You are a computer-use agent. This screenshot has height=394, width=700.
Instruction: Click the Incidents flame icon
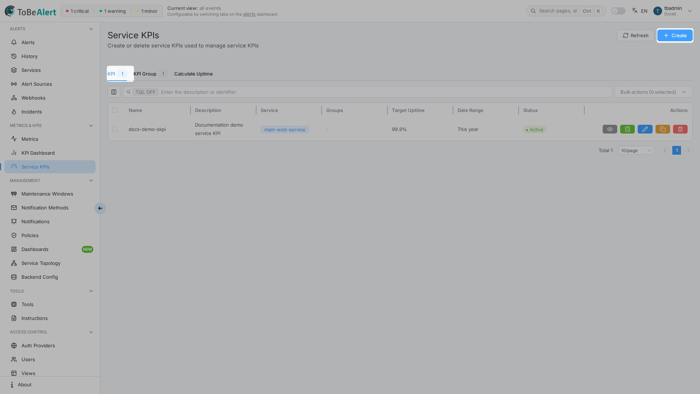point(14,112)
